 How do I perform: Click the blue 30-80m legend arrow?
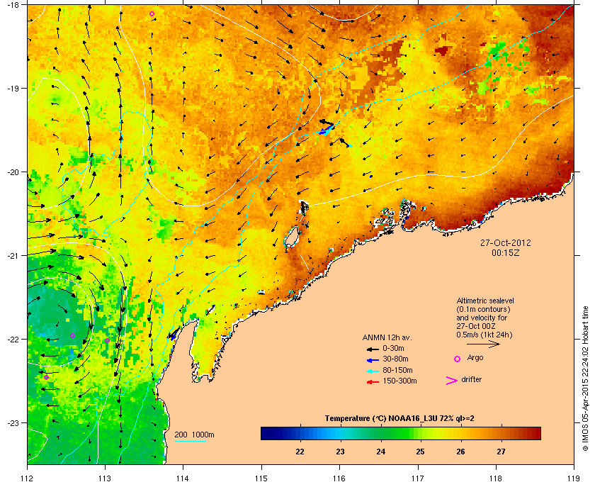pos(373,359)
